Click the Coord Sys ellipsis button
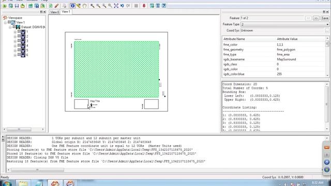The image size is (331, 186). 327,31
